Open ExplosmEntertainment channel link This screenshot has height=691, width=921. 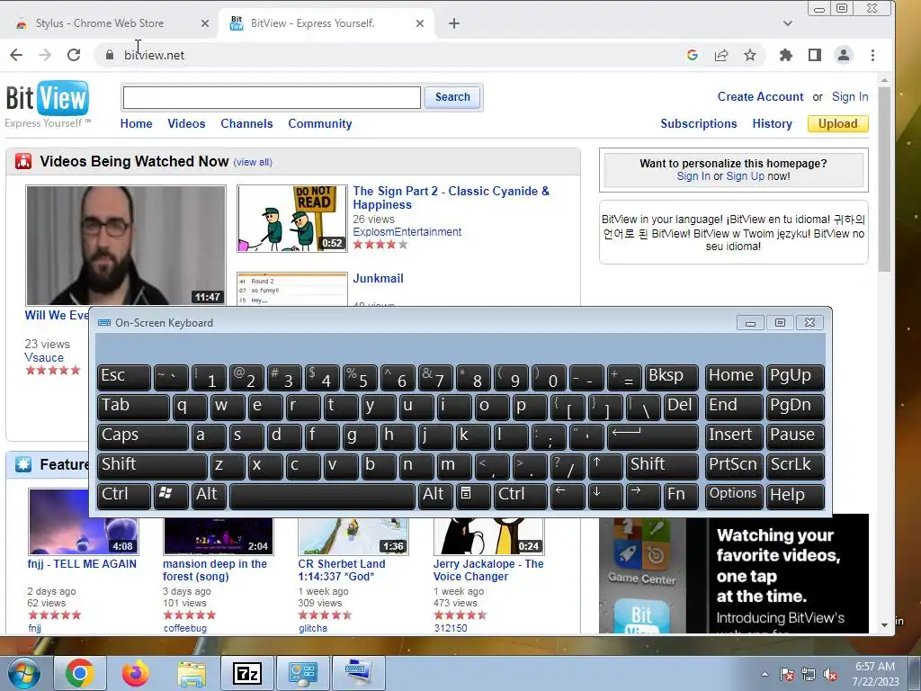point(407,232)
